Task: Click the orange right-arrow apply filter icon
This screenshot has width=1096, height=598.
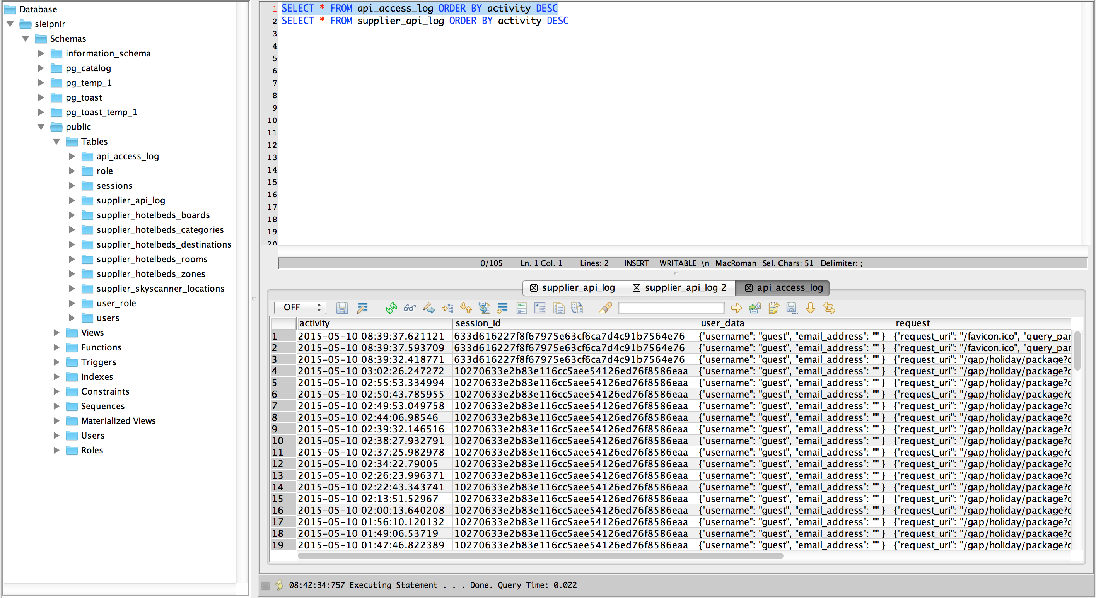Action: (736, 308)
